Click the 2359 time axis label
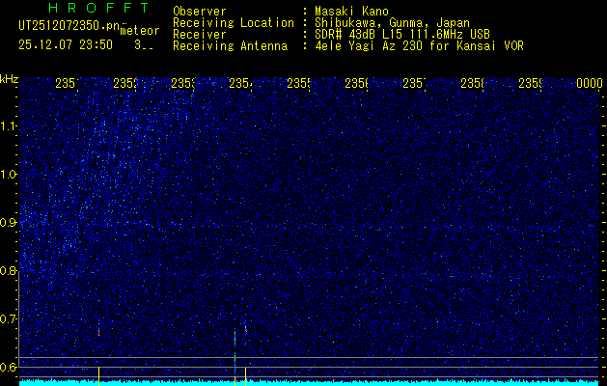 [530, 83]
